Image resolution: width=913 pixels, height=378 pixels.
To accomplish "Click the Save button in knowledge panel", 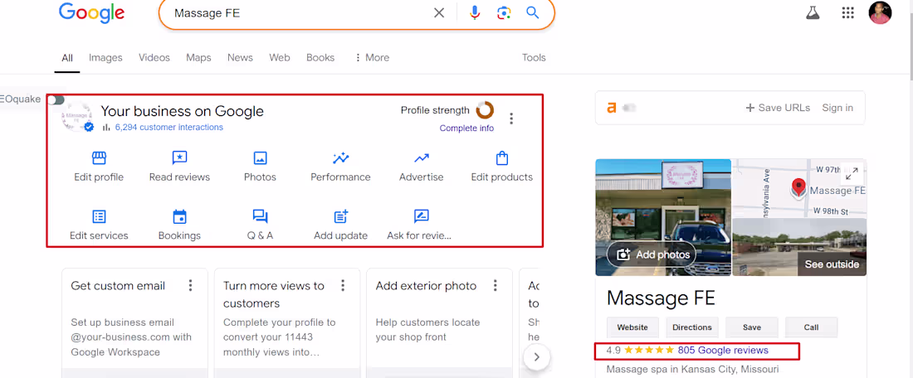I will tap(752, 327).
